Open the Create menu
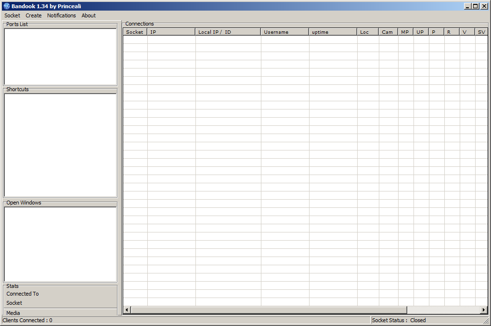 (x=34, y=15)
